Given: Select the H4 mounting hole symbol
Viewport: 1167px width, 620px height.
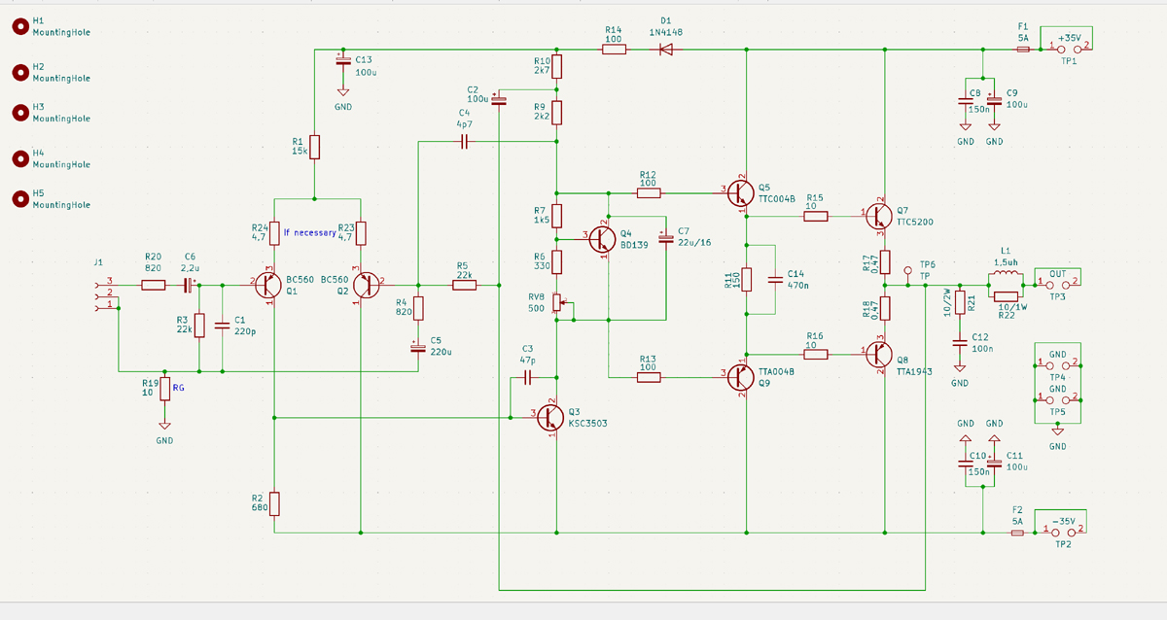Looking at the screenshot, I should click(19, 158).
